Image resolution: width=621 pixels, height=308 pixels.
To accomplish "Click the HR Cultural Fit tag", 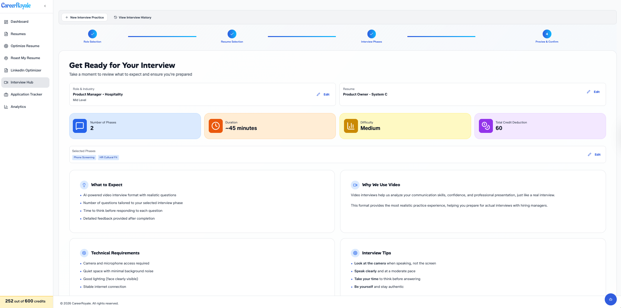I will 108,157.
